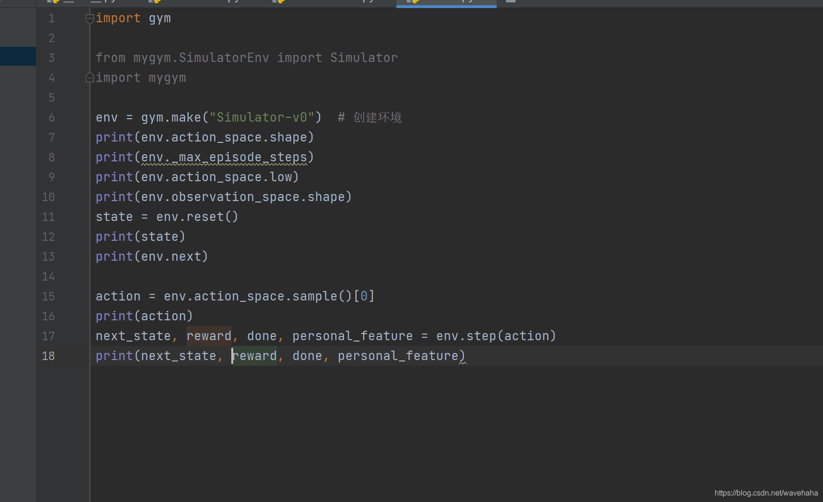
Task: Click sample() in the action assignment line
Action: click(322, 296)
